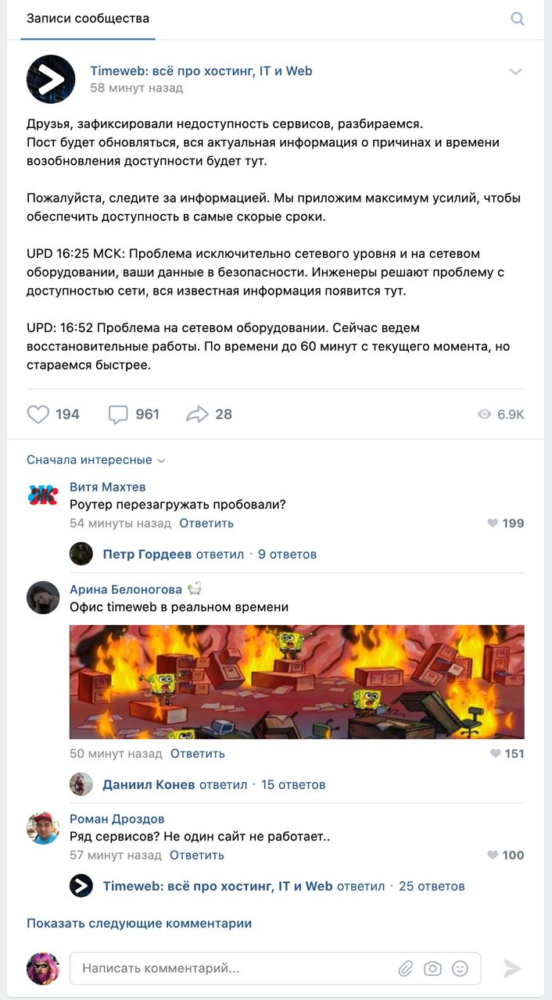Like Роман Дроздов's comment heart

point(493,855)
